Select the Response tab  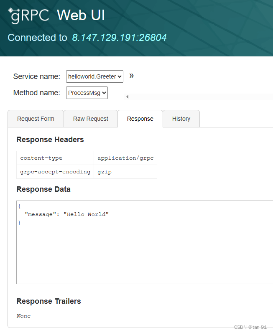[x=140, y=119]
